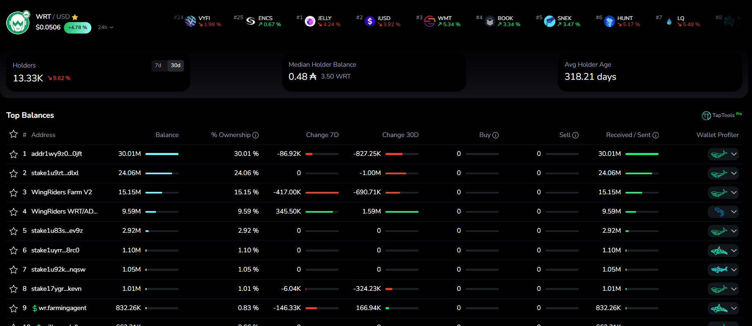
Task: Click the Holders 13.33K stat card
Action: [x=98, y=73]
